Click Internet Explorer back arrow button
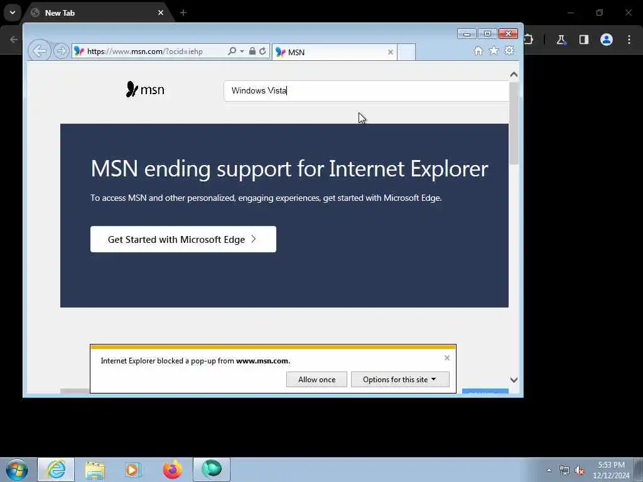The height and width of the screenshot is (482, 643). [40, 51]
